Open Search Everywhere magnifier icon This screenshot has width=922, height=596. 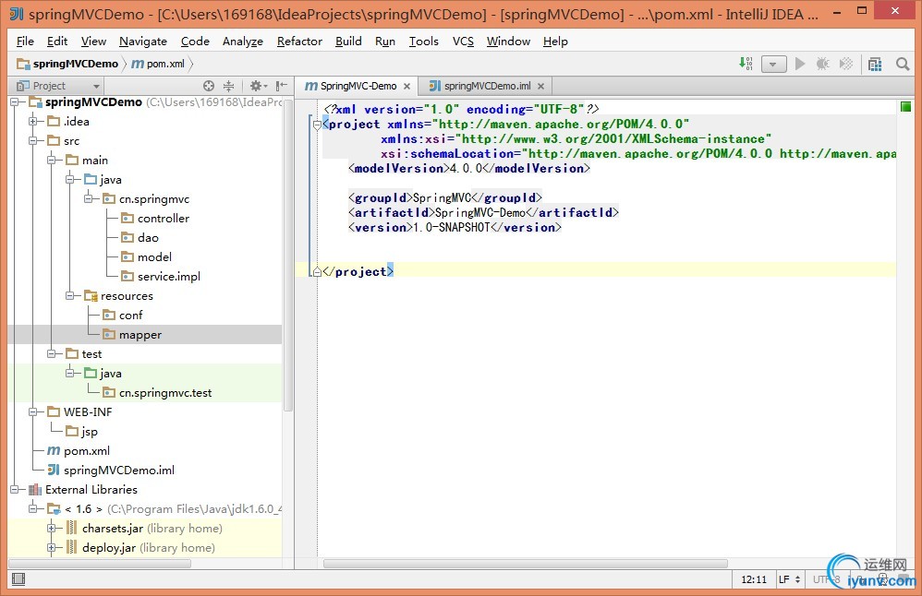[903, 64]
